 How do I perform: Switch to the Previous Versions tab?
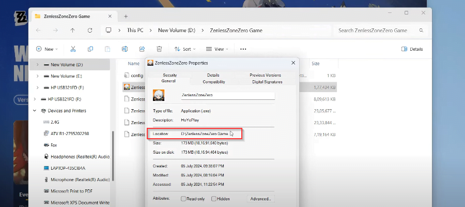click(265, 75)
